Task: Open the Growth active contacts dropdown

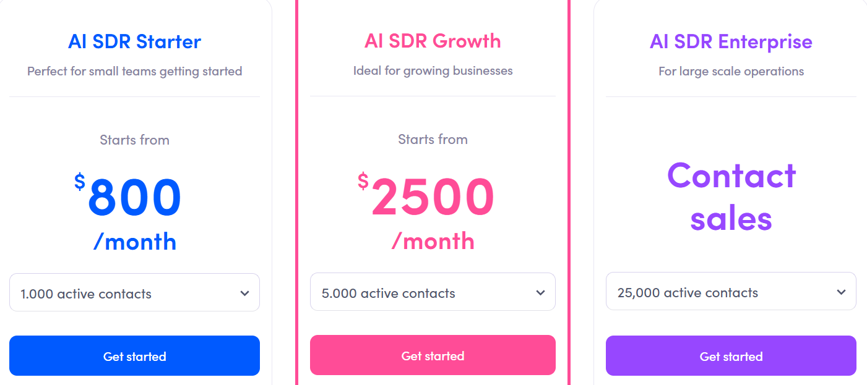Action: pos(433,292)
